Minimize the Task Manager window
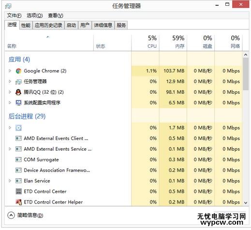Screen dimensions: 251x230 [217, 5]
